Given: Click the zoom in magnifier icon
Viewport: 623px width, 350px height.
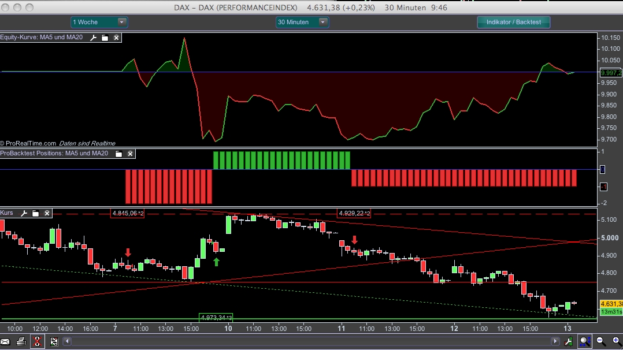Looking at the screenshot, I should click(616, 341).
